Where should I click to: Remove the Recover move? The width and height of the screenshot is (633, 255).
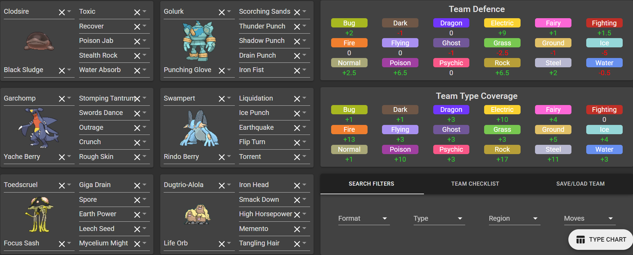pyautogui.click(x=137, y=27)
